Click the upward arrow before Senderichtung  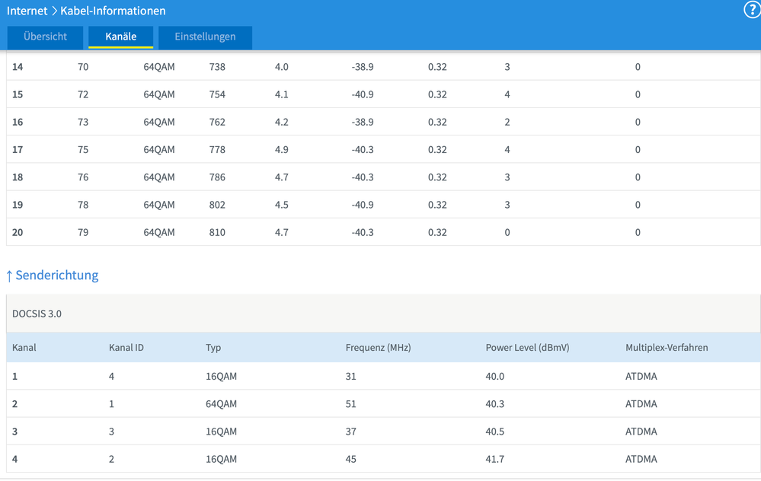point(9,276)
